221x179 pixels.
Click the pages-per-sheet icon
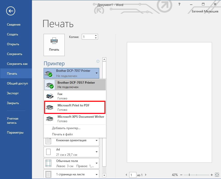point(48,174)
